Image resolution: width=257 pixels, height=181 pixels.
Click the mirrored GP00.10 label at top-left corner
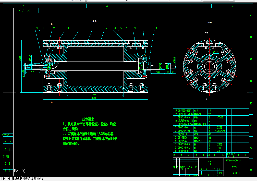coord(25,11)
